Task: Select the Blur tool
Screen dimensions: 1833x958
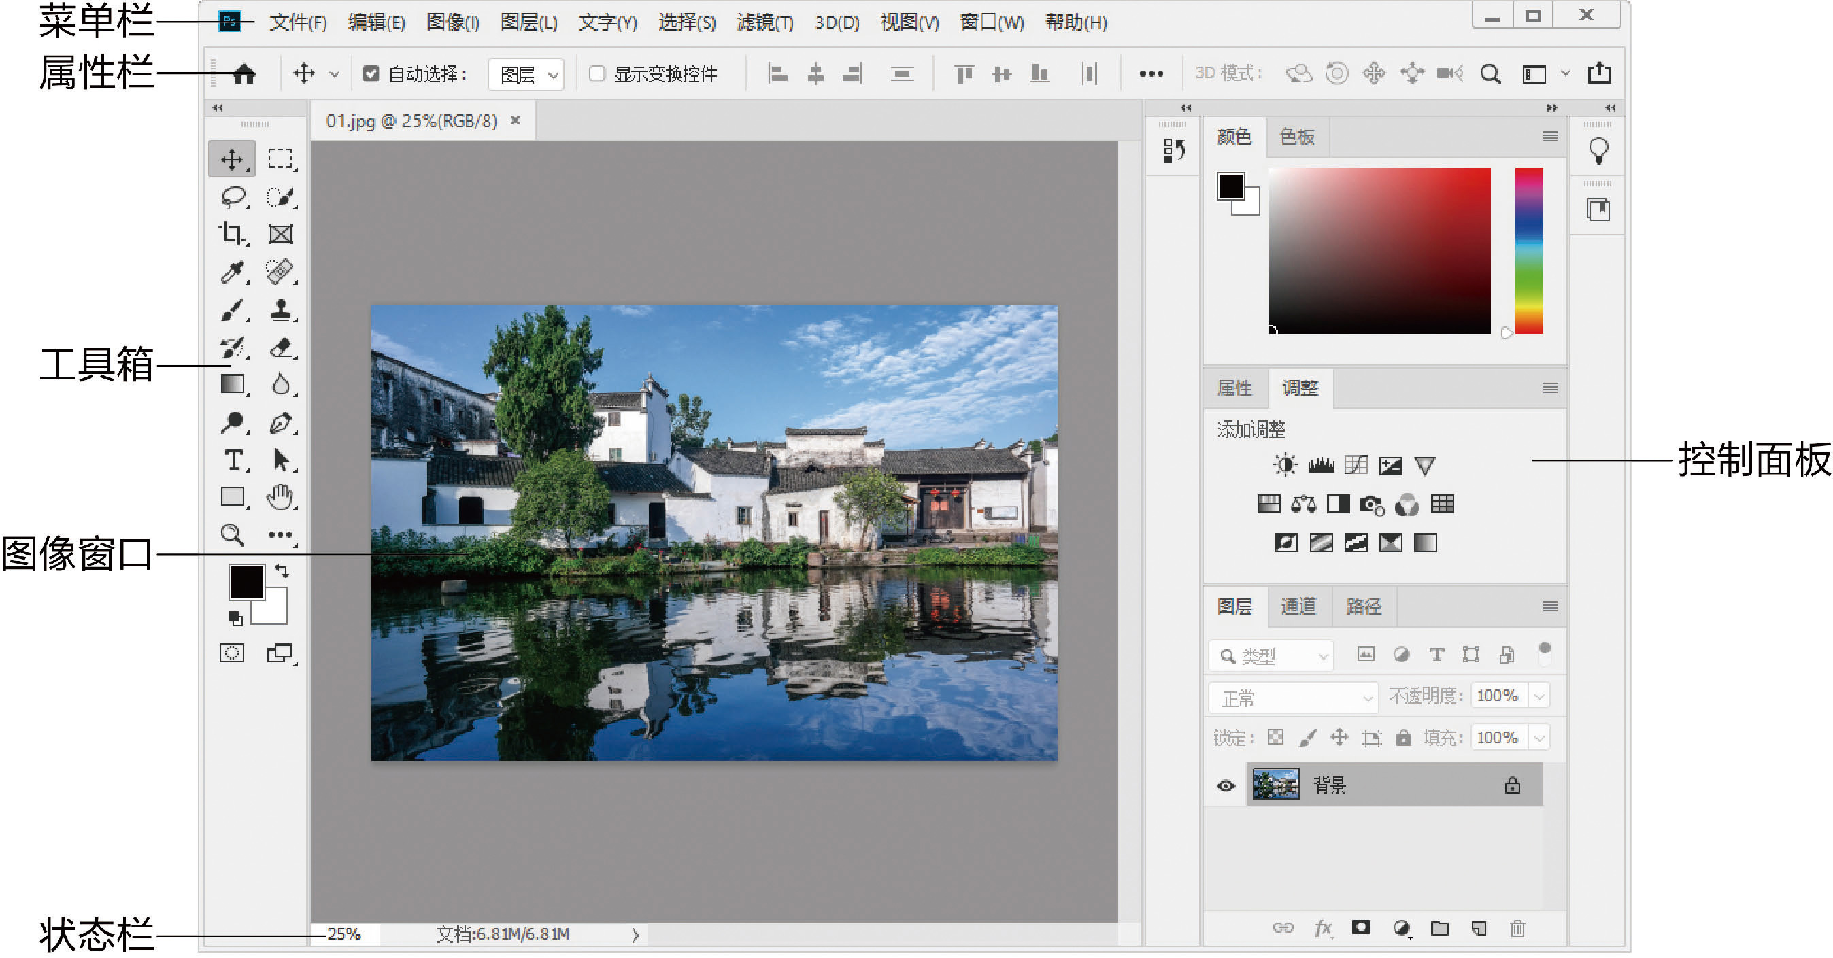Action: tap(281, 385)
